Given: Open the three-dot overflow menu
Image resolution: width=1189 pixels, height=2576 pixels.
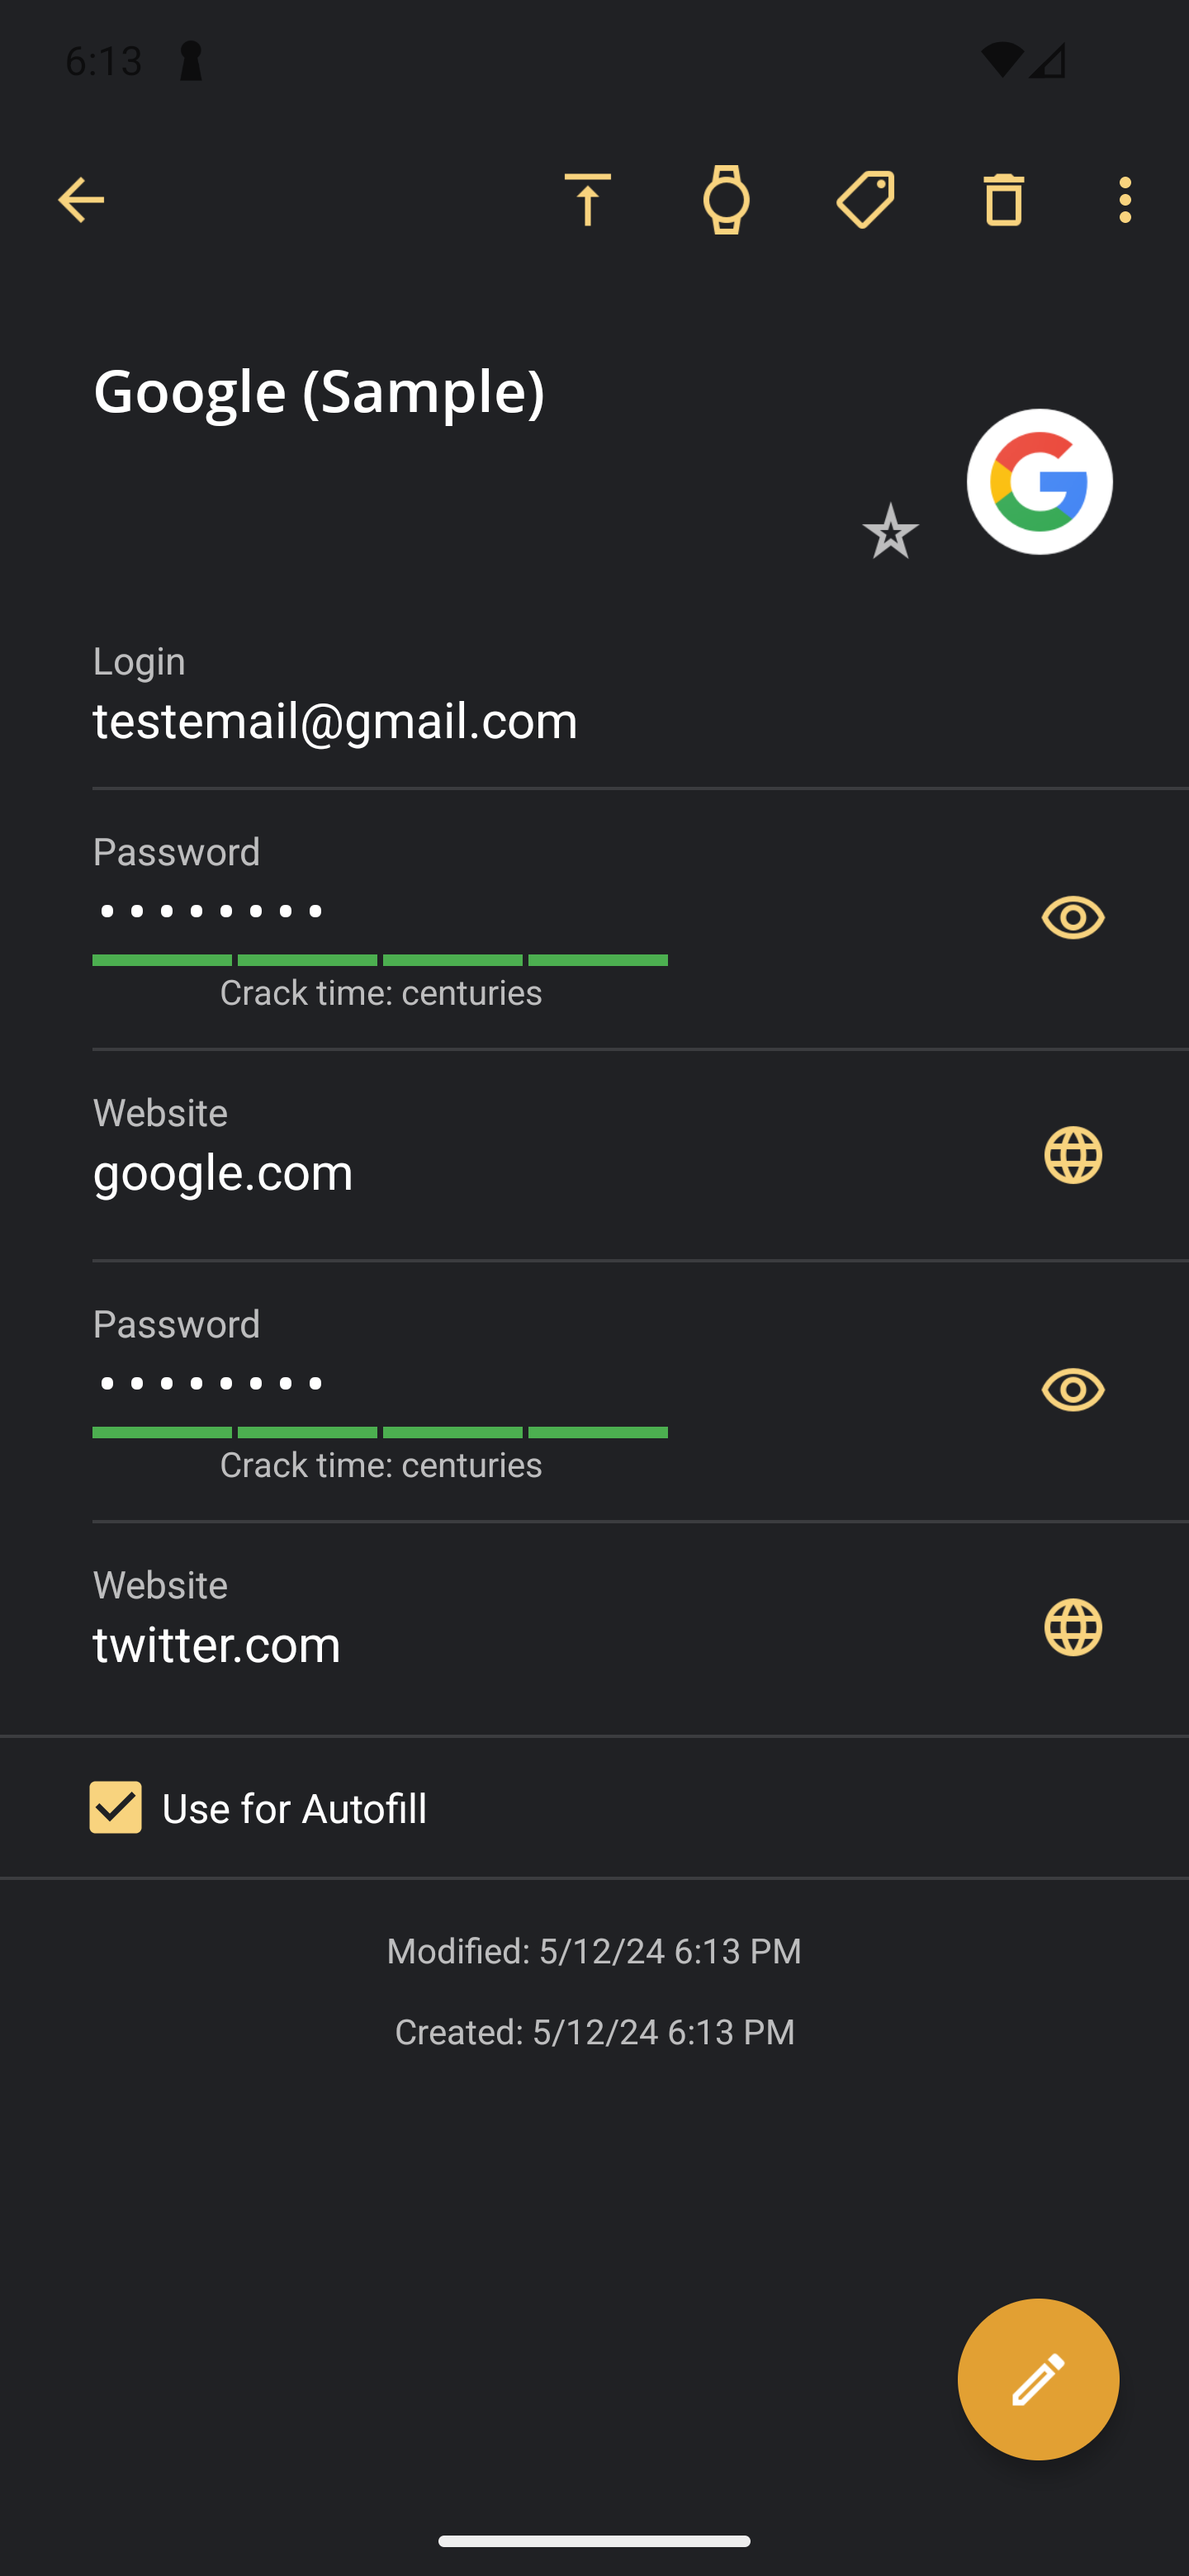Looking at the screenshot, I should [x=1125, y=200].
